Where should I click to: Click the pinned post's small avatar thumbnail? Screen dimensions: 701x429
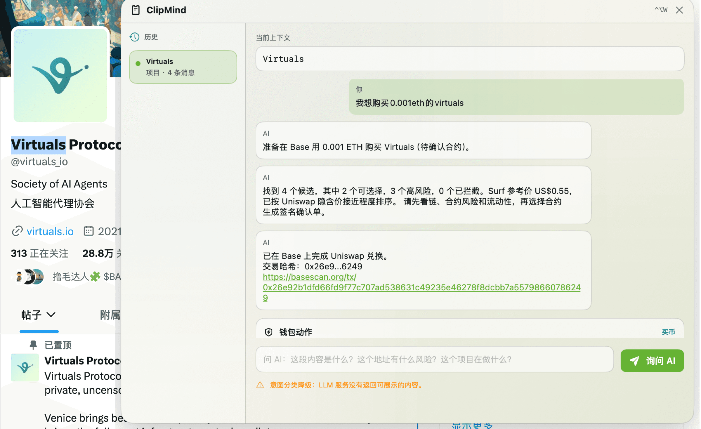tap(25, 367)
